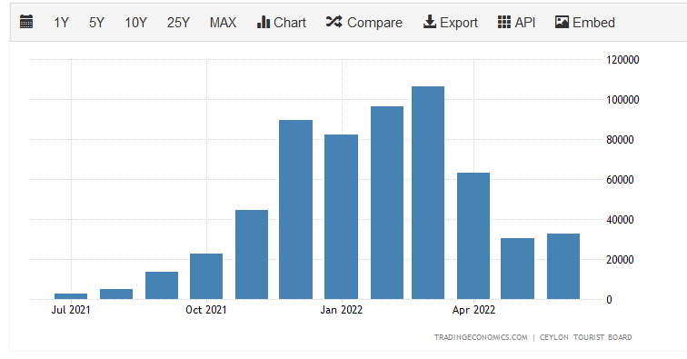Viewport: 687px width, 359px height.
Task: Click the shuffle arrows Compare icon
Action: point(334,22)
